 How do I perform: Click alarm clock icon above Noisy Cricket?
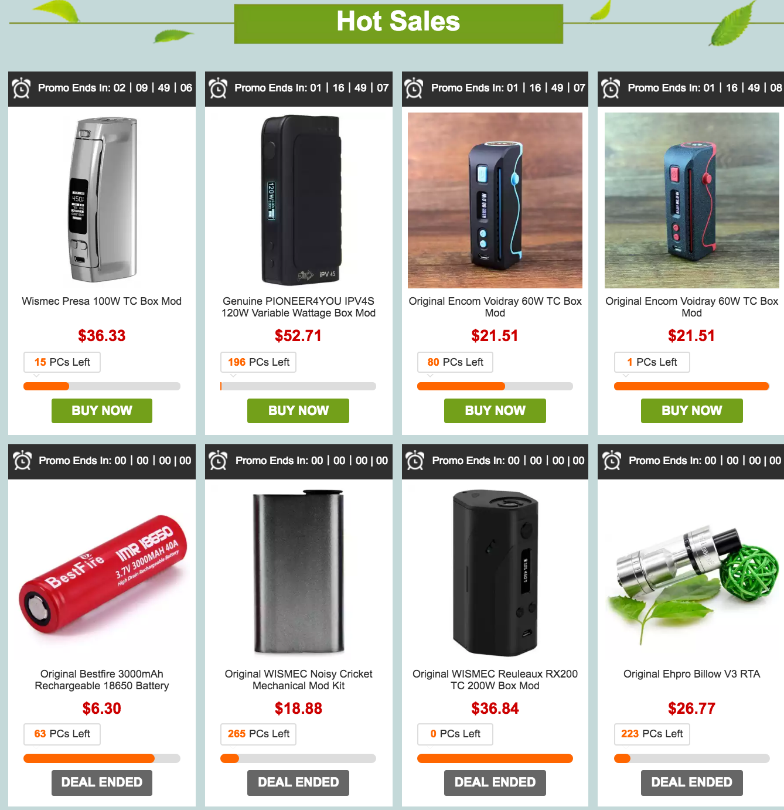point(218,461)
